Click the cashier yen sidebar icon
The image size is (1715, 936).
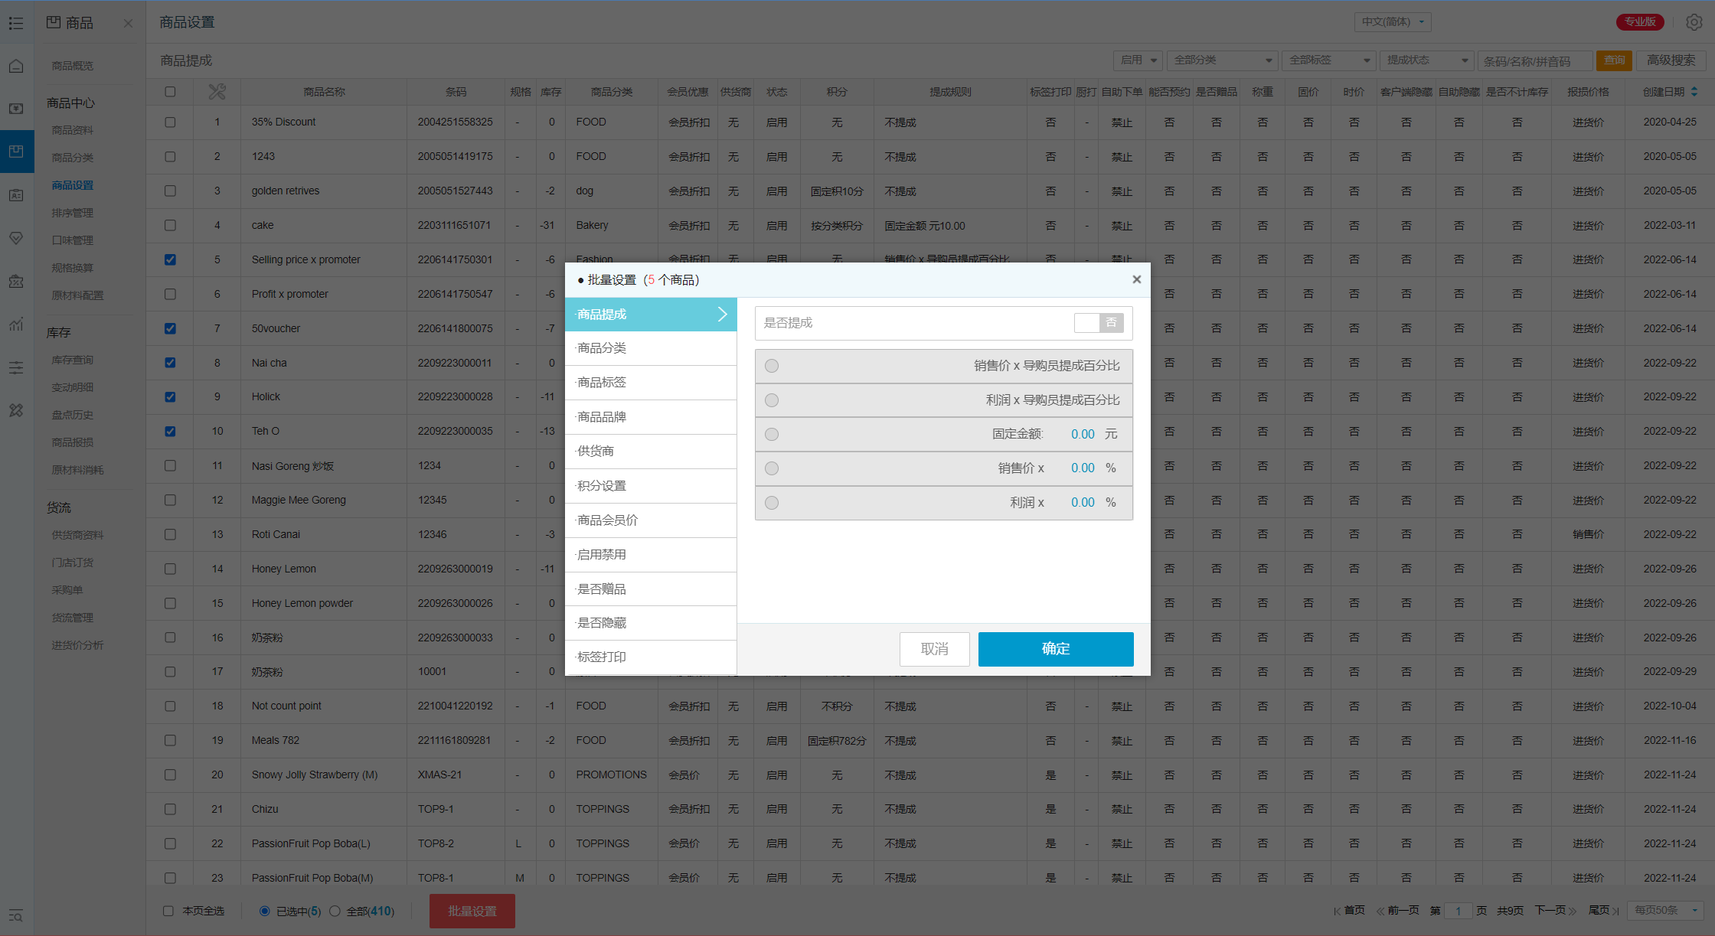pyautogui.click(x=16, y=109)
